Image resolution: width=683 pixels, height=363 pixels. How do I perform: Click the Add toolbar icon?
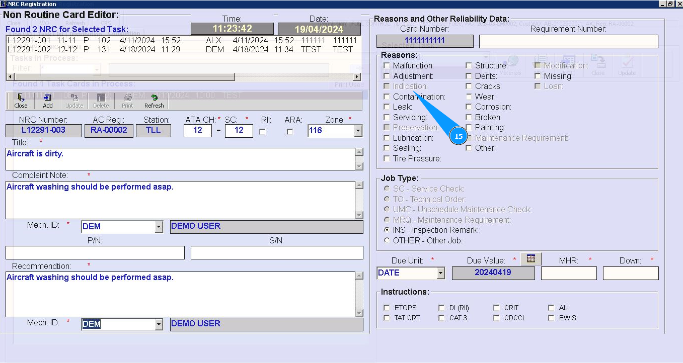point(48,101)
